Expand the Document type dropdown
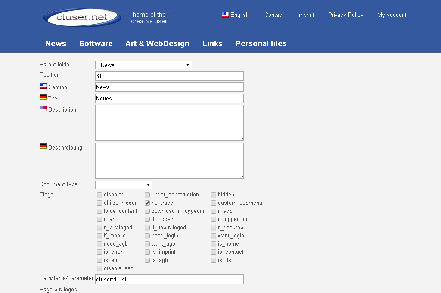441x293 pixels. [x=124, y=185]
